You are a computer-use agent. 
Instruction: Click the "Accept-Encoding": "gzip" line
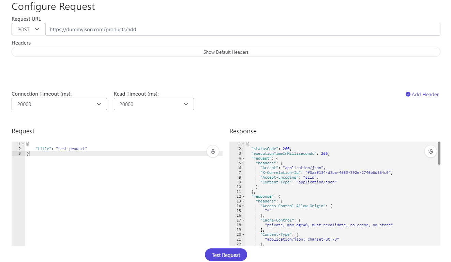pos(289,178)
